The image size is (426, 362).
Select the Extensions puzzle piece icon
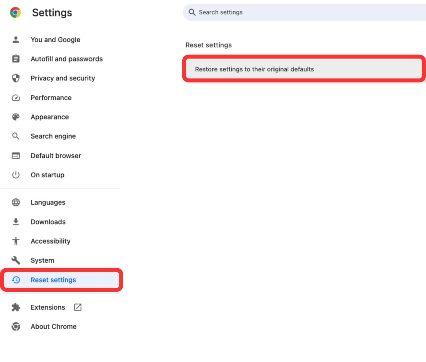(16, 307)
